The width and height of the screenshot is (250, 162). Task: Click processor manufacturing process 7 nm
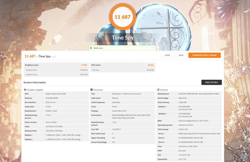114,122
